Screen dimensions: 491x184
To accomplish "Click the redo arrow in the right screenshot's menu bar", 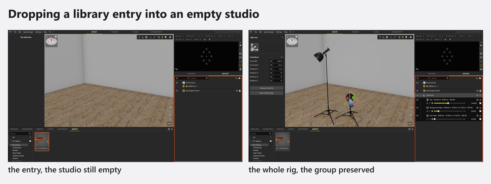I will (293, 32).
